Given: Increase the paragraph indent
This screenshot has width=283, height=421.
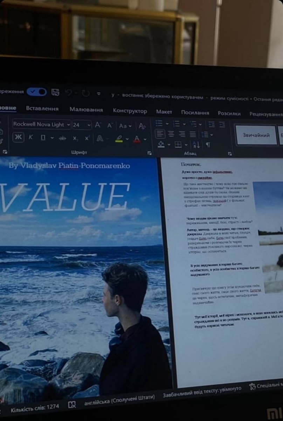Looking at the screenshot, I should 222,125.
